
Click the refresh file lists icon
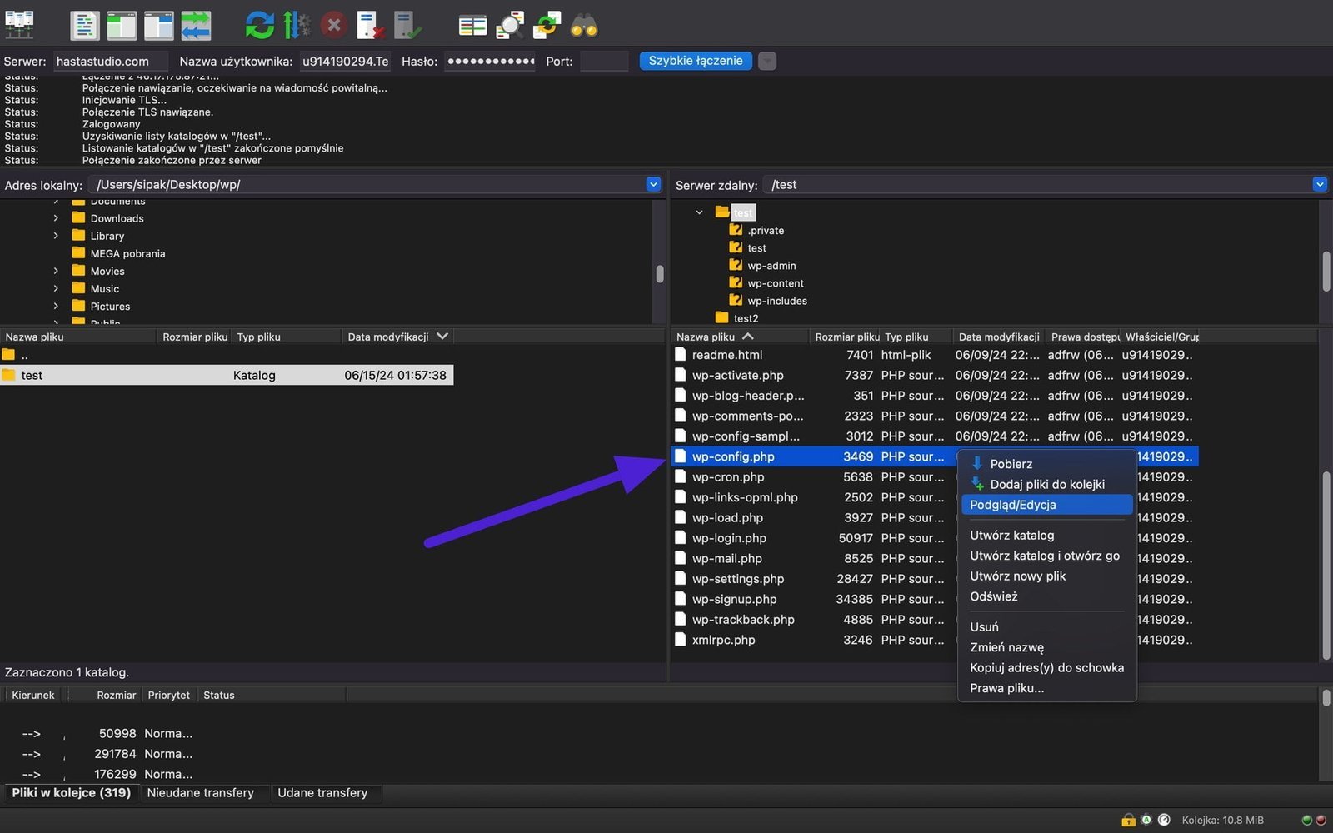[x=259, y=25]
